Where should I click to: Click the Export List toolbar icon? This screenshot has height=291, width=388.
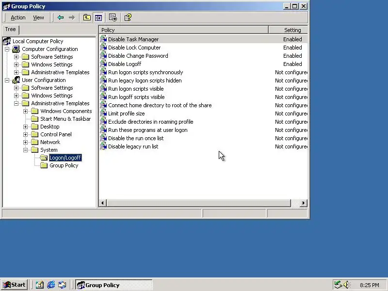(113, 17)
